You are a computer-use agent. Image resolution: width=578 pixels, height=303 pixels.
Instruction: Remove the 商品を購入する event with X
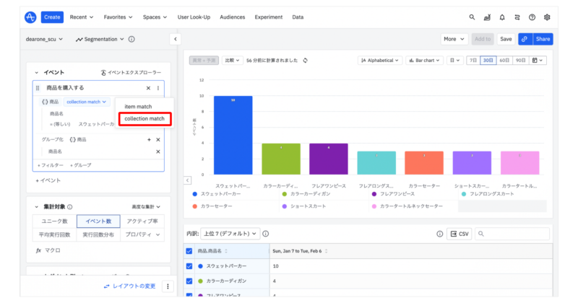point(148,88)
